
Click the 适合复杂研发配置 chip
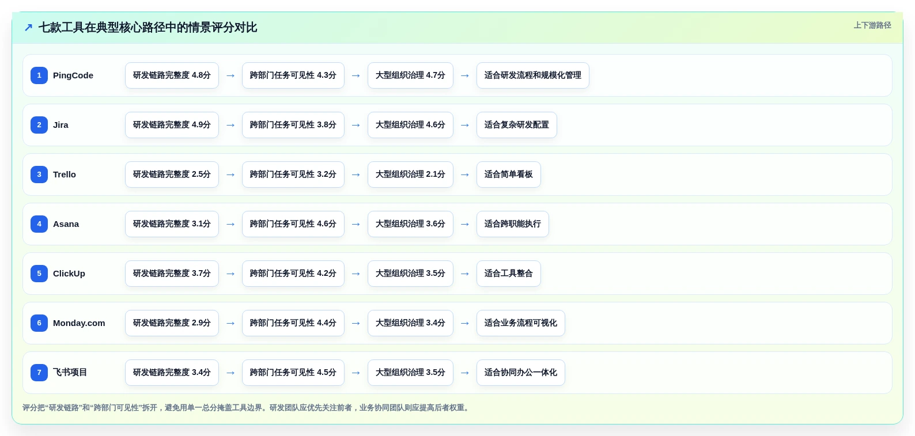517,125
